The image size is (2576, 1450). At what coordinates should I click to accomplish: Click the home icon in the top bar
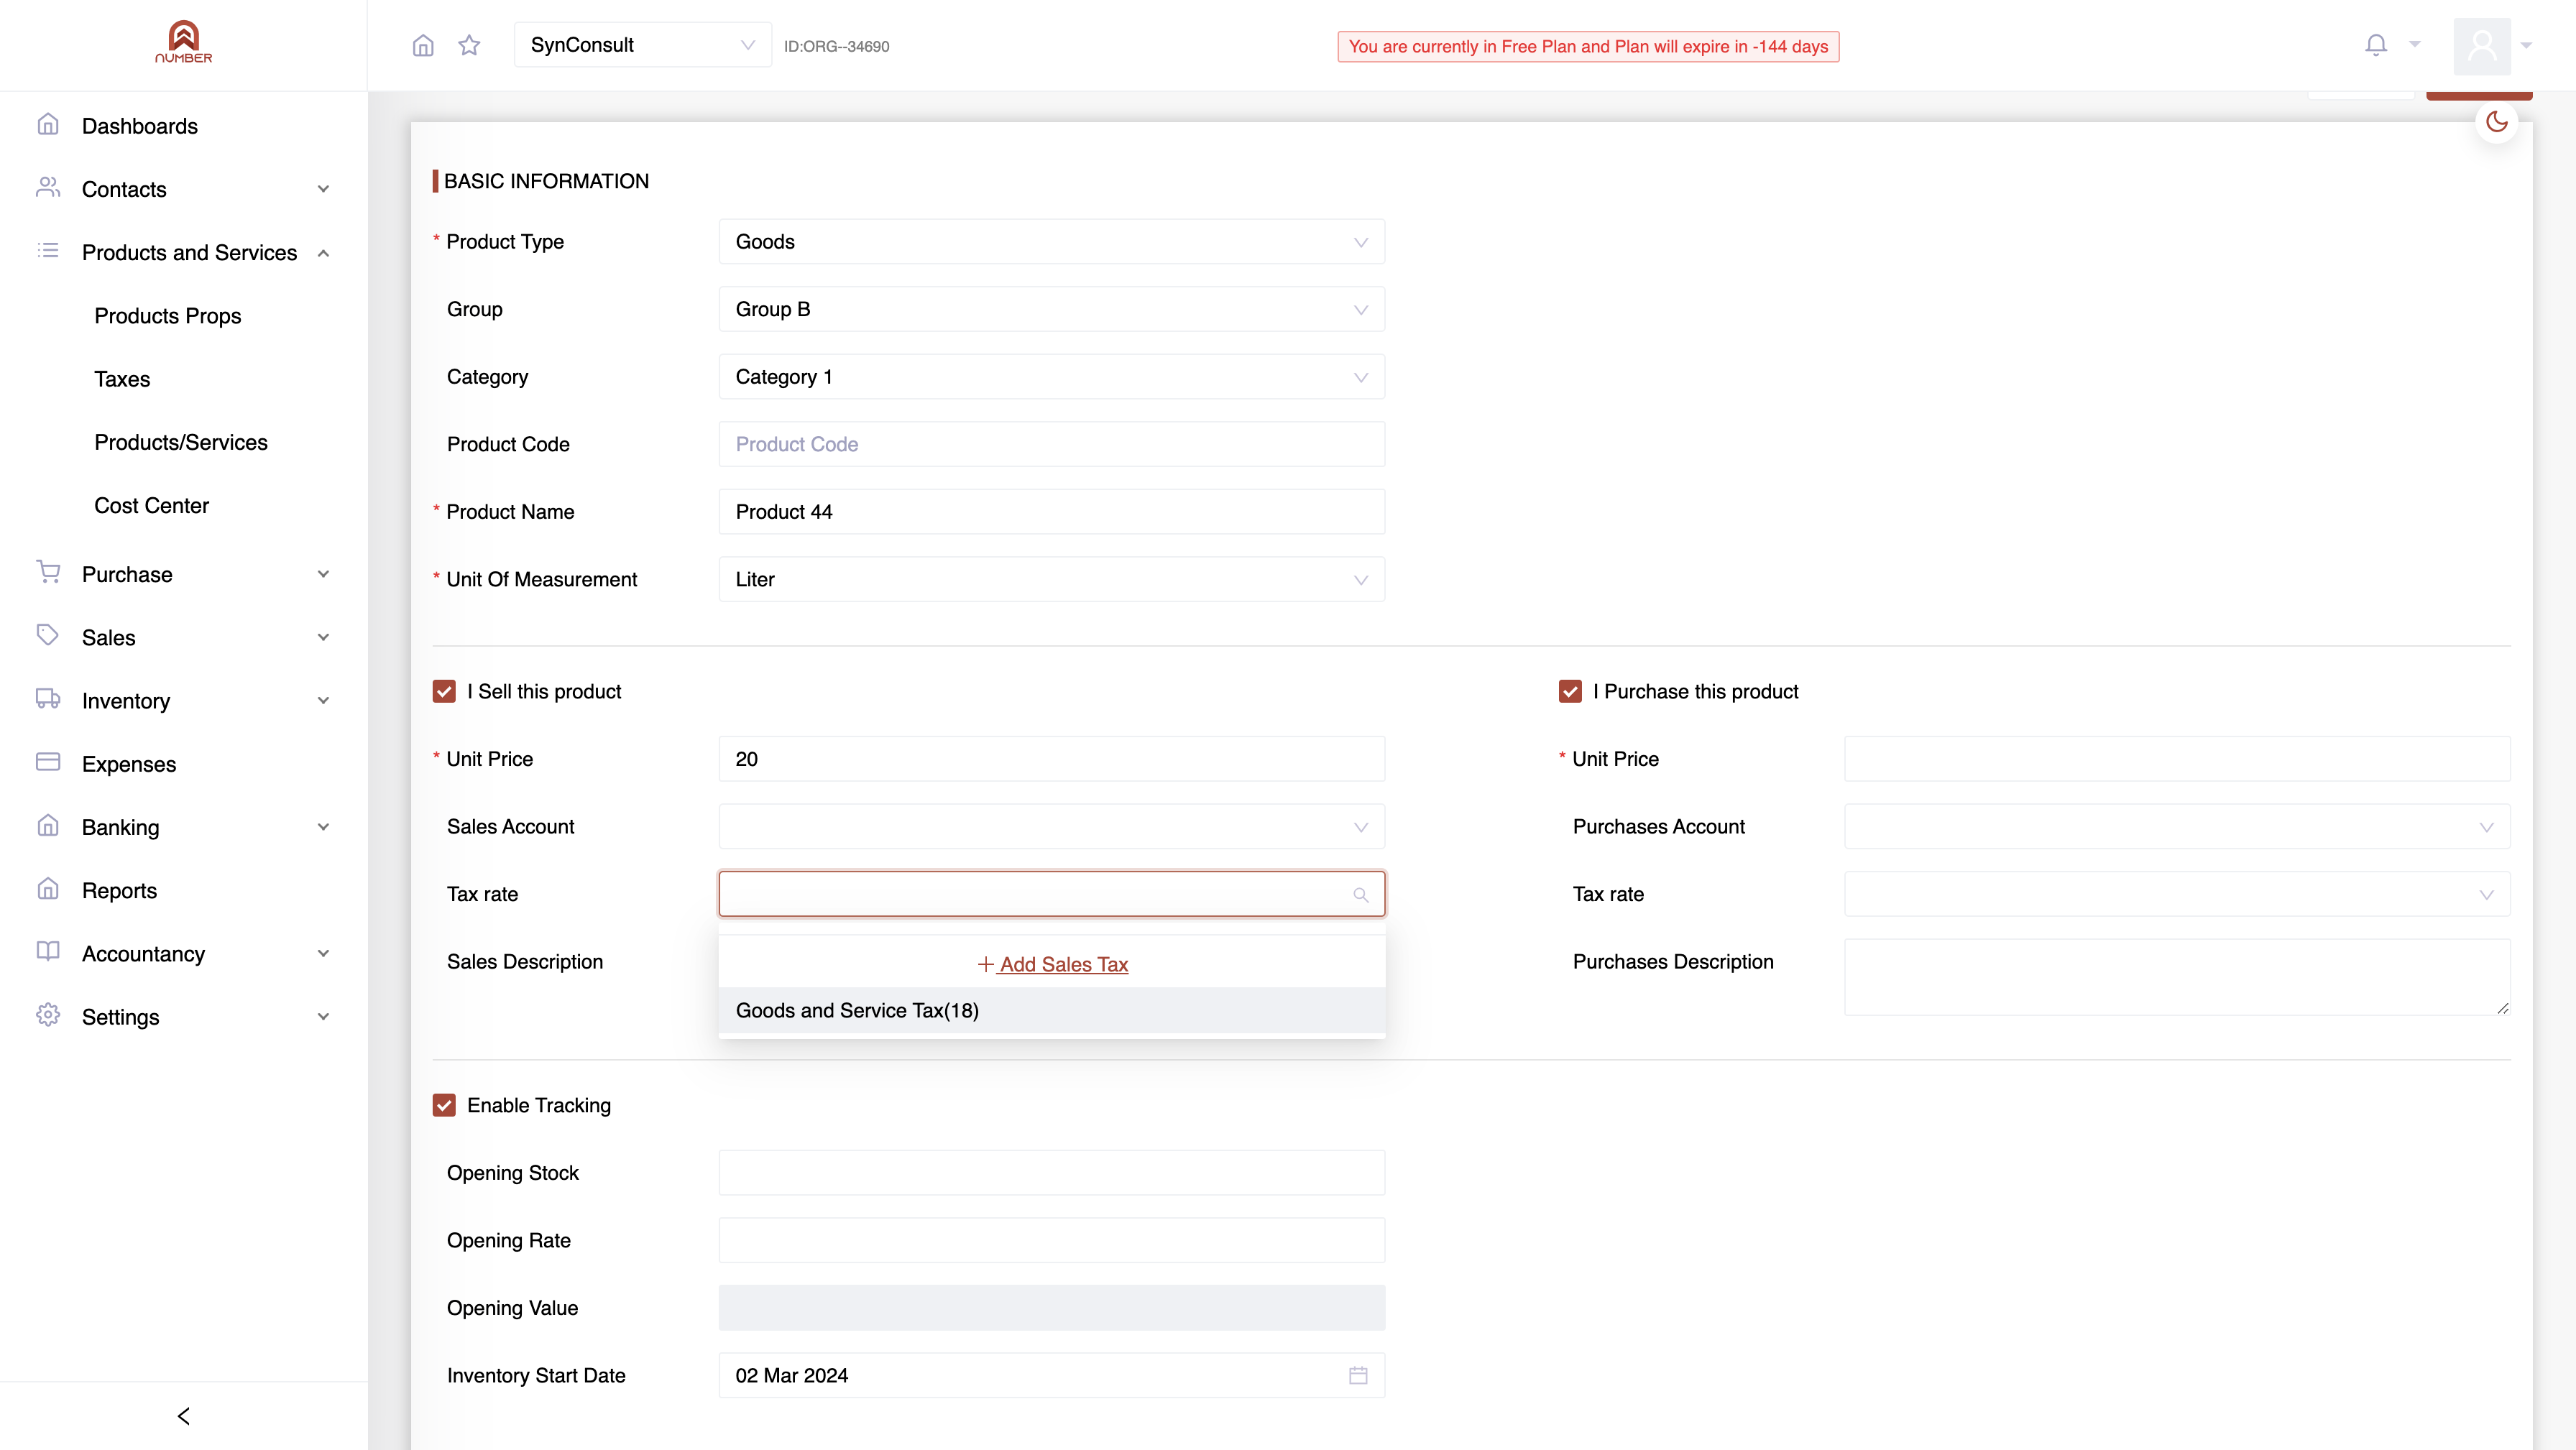pyautogui.click(x=423, y=45)
